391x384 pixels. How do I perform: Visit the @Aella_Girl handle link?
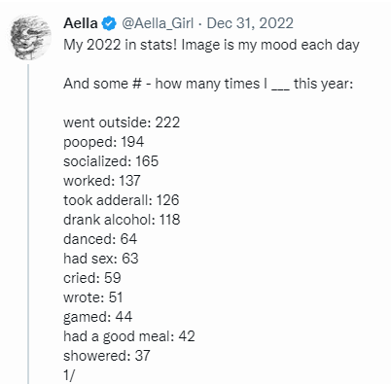(158, 23)
